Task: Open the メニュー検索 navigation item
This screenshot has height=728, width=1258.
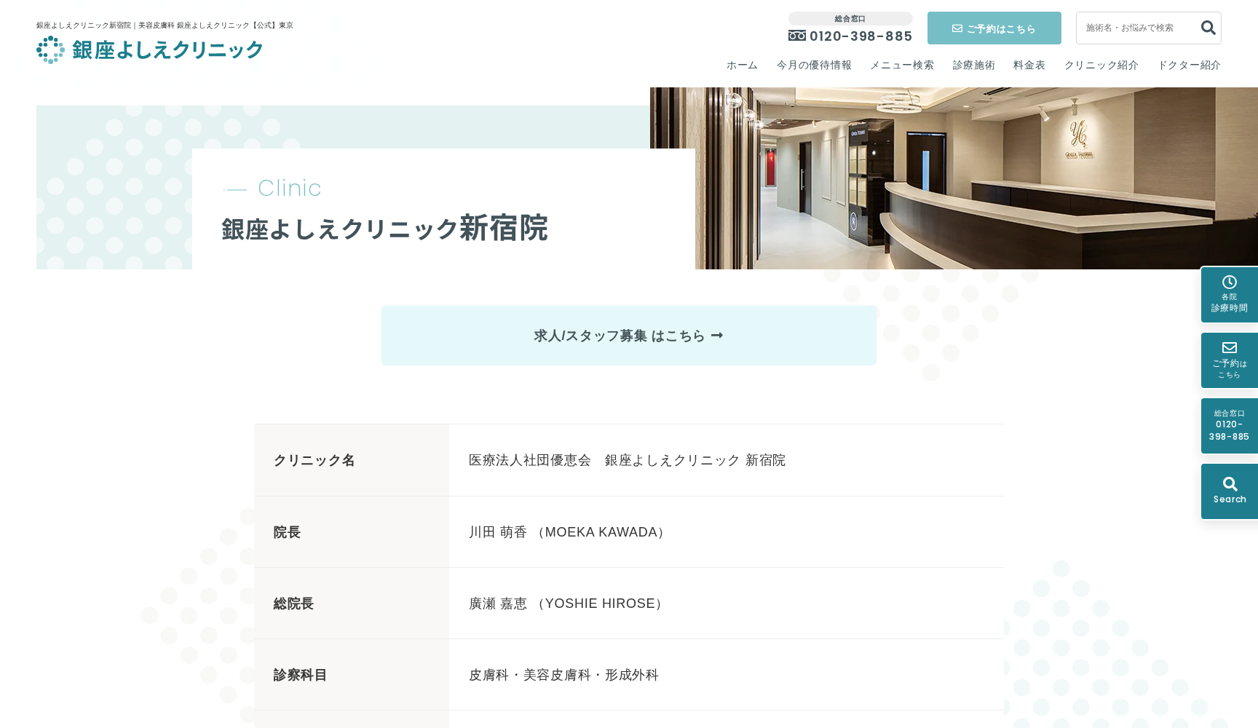Action: click(x=901, y=65)
